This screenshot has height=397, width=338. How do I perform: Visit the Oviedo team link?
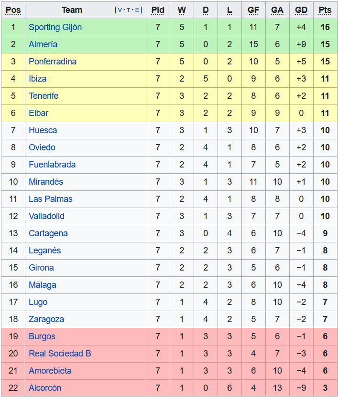pos(42,147)
